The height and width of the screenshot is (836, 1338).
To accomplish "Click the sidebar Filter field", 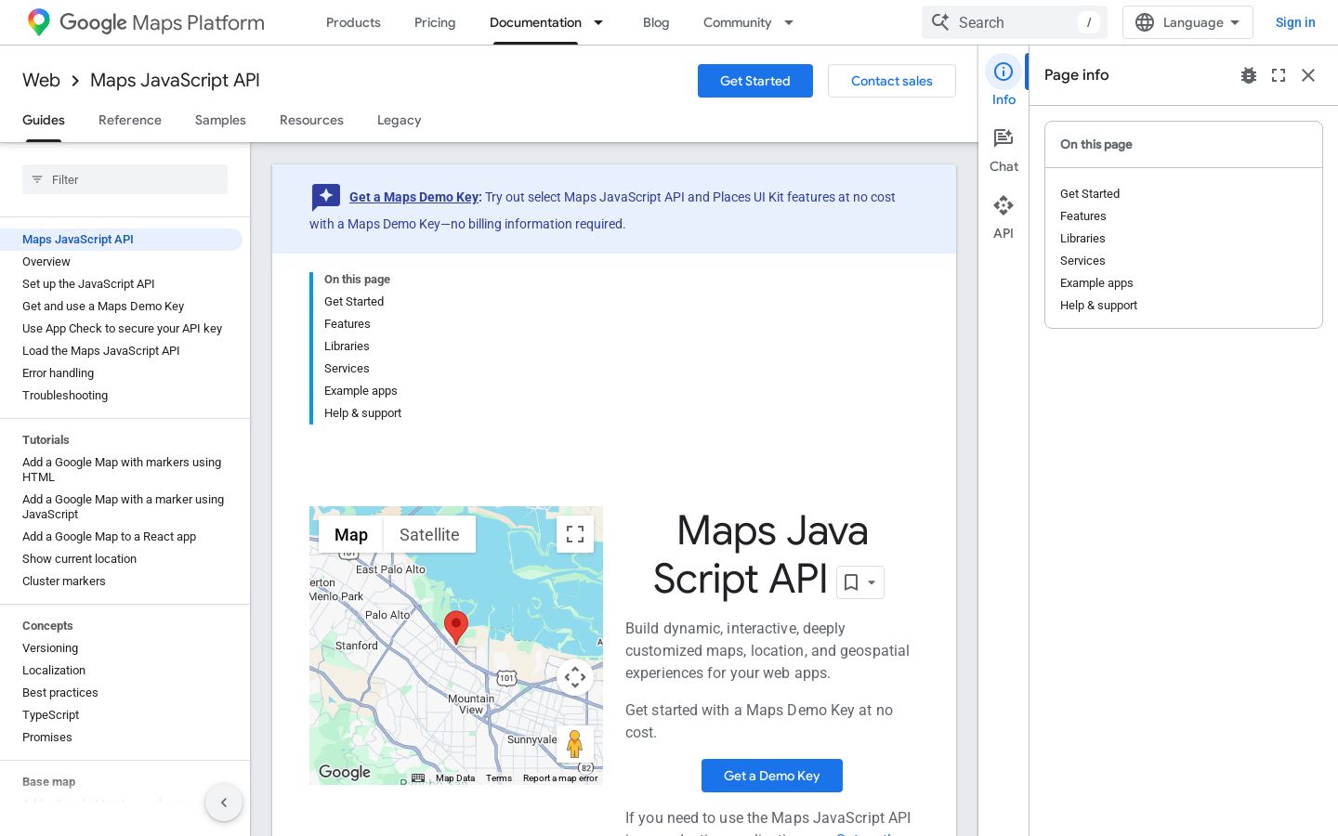I will (125, 179).
